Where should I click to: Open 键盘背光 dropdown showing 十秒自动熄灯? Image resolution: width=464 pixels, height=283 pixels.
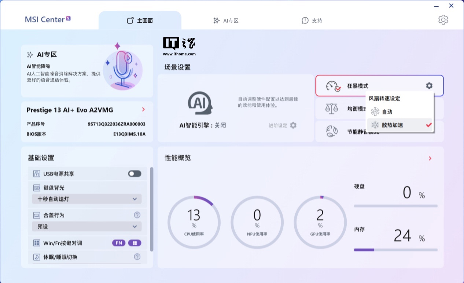pyautogui.click(x=87, y=199)
